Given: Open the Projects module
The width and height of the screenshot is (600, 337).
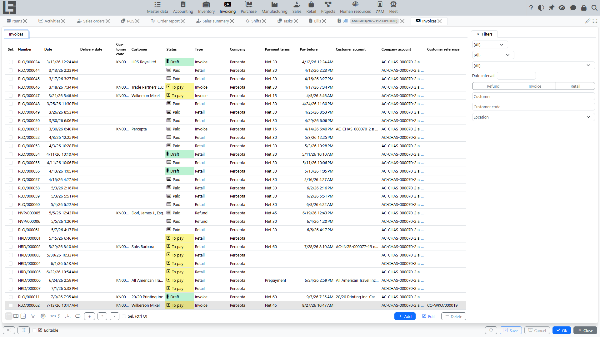Looking at the screenshot, I should coord(328,7).
